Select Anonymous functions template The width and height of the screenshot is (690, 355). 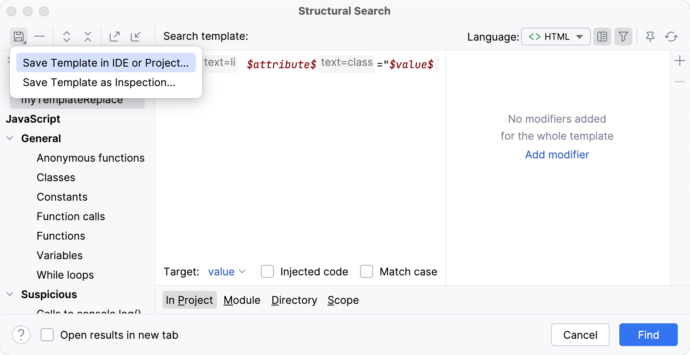pyautogui.click(x=91, y=158)
